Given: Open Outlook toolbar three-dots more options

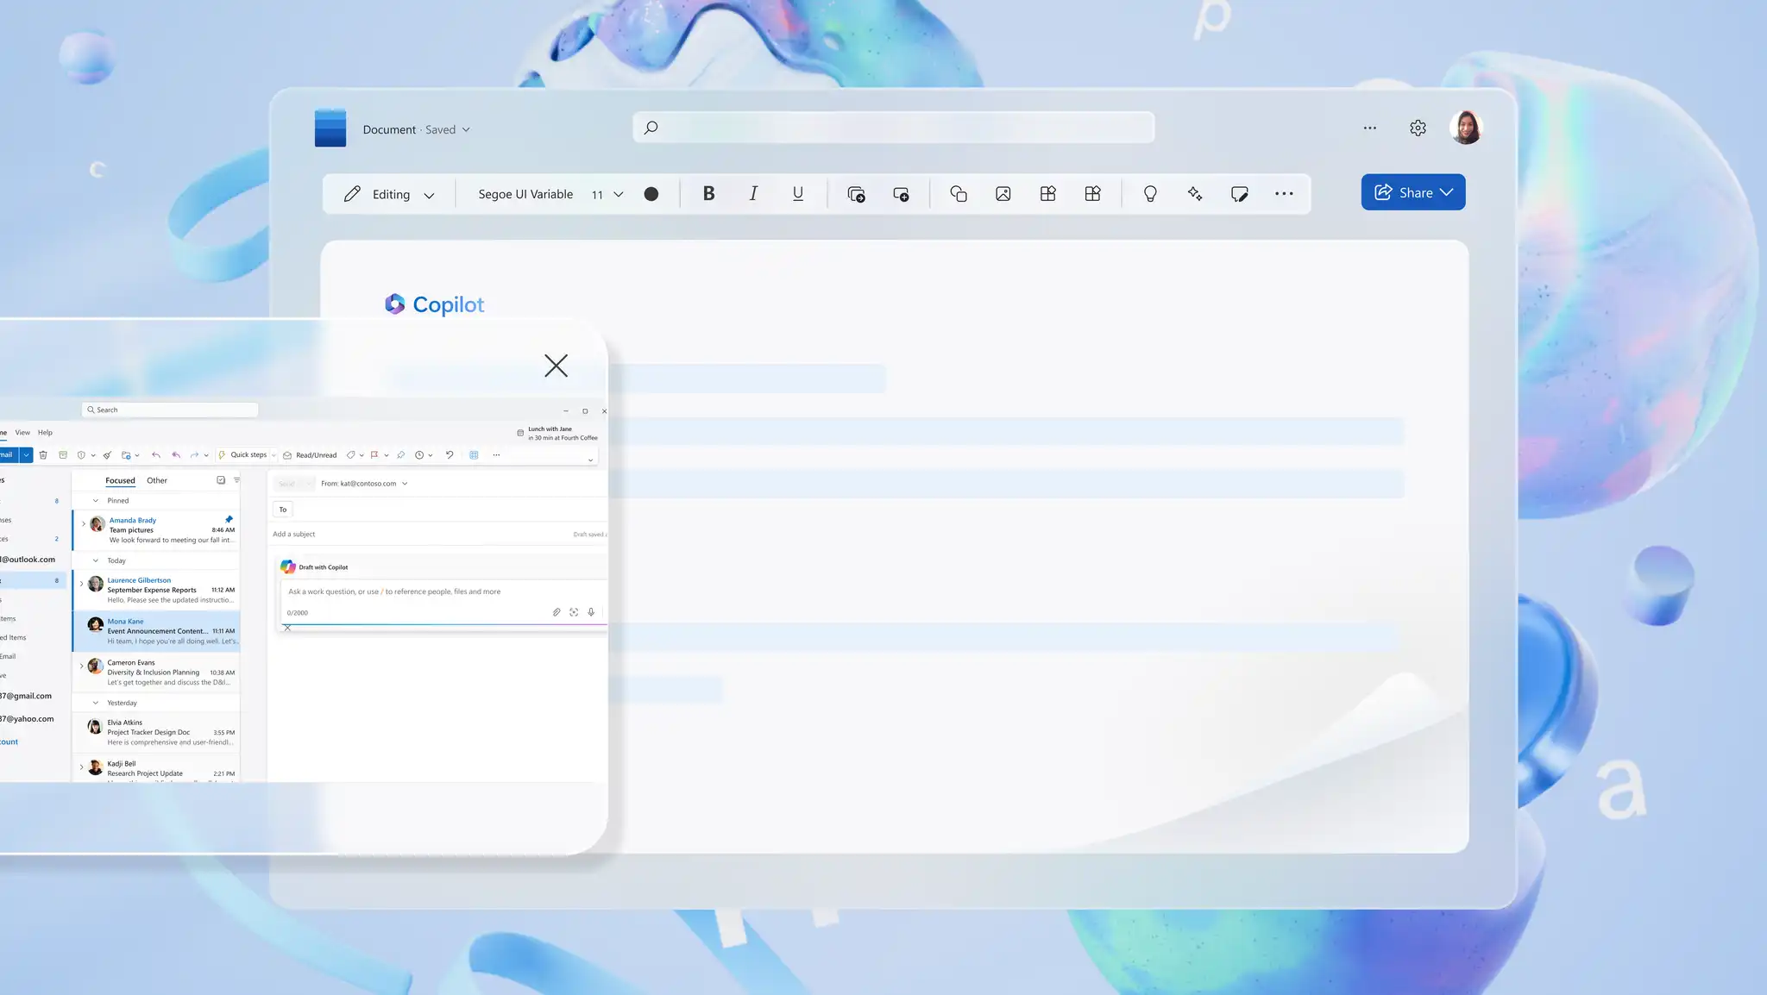Looking at the screenshot, I should (496, 455).
